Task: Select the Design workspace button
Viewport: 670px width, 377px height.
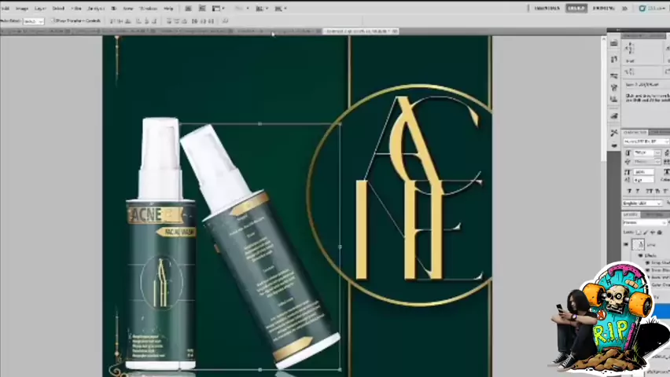Action: point(576,8)
